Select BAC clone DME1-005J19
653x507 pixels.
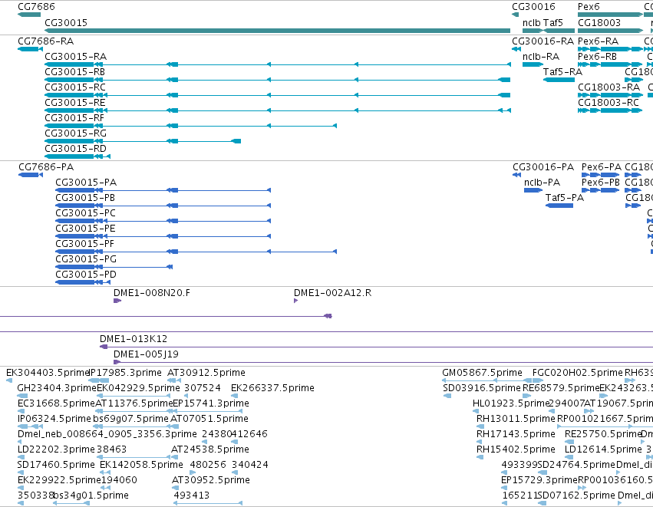coord(146,354)
